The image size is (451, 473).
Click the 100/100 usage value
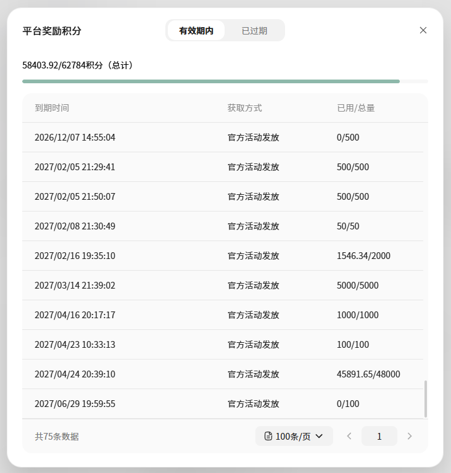(352, 344)
